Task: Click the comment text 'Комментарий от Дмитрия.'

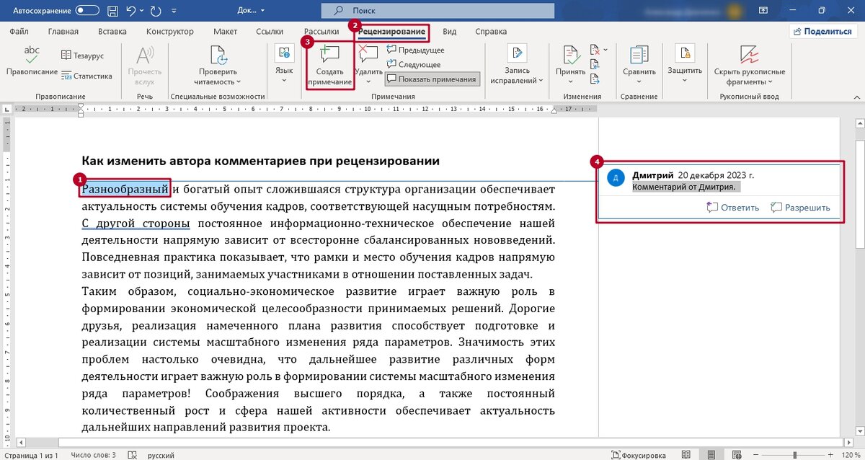Action: click(x=684, y=187)
